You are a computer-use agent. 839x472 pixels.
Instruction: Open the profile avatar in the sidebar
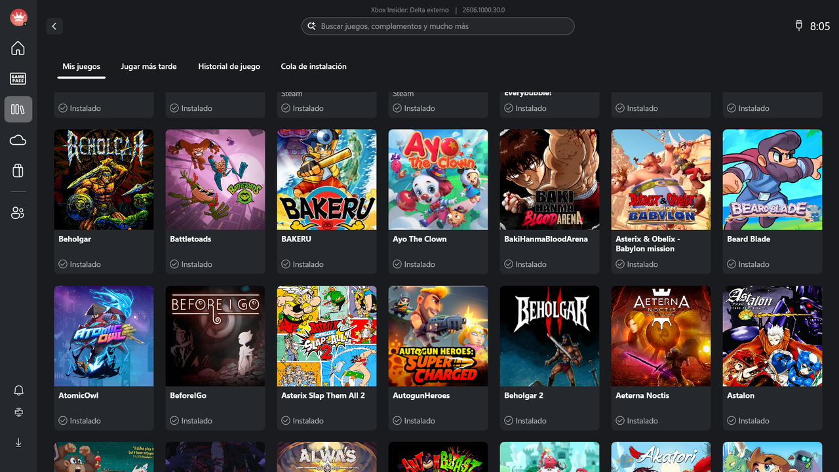[18, 18]
